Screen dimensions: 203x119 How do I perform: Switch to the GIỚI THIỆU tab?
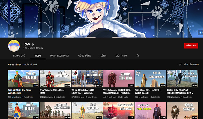121,56
